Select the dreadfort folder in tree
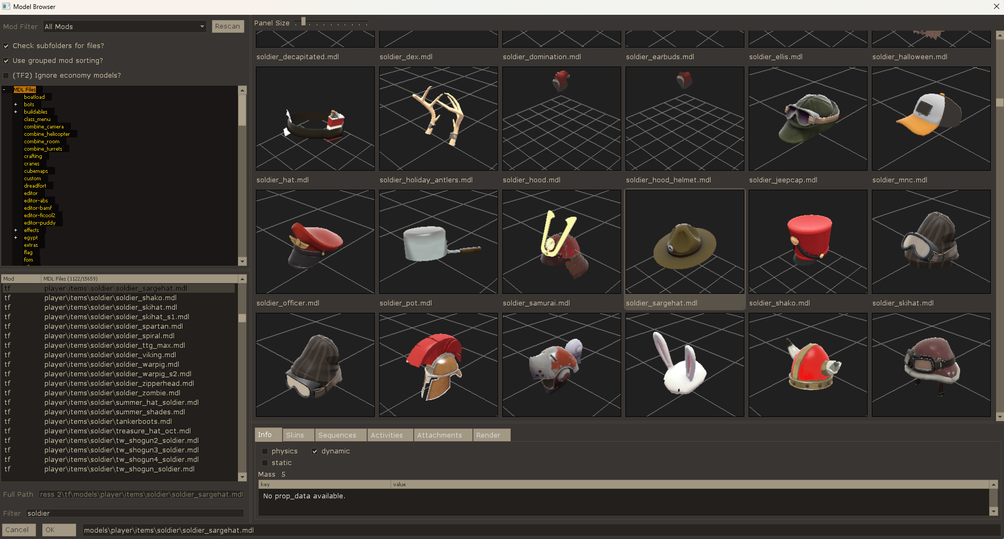 click(35, 186)
